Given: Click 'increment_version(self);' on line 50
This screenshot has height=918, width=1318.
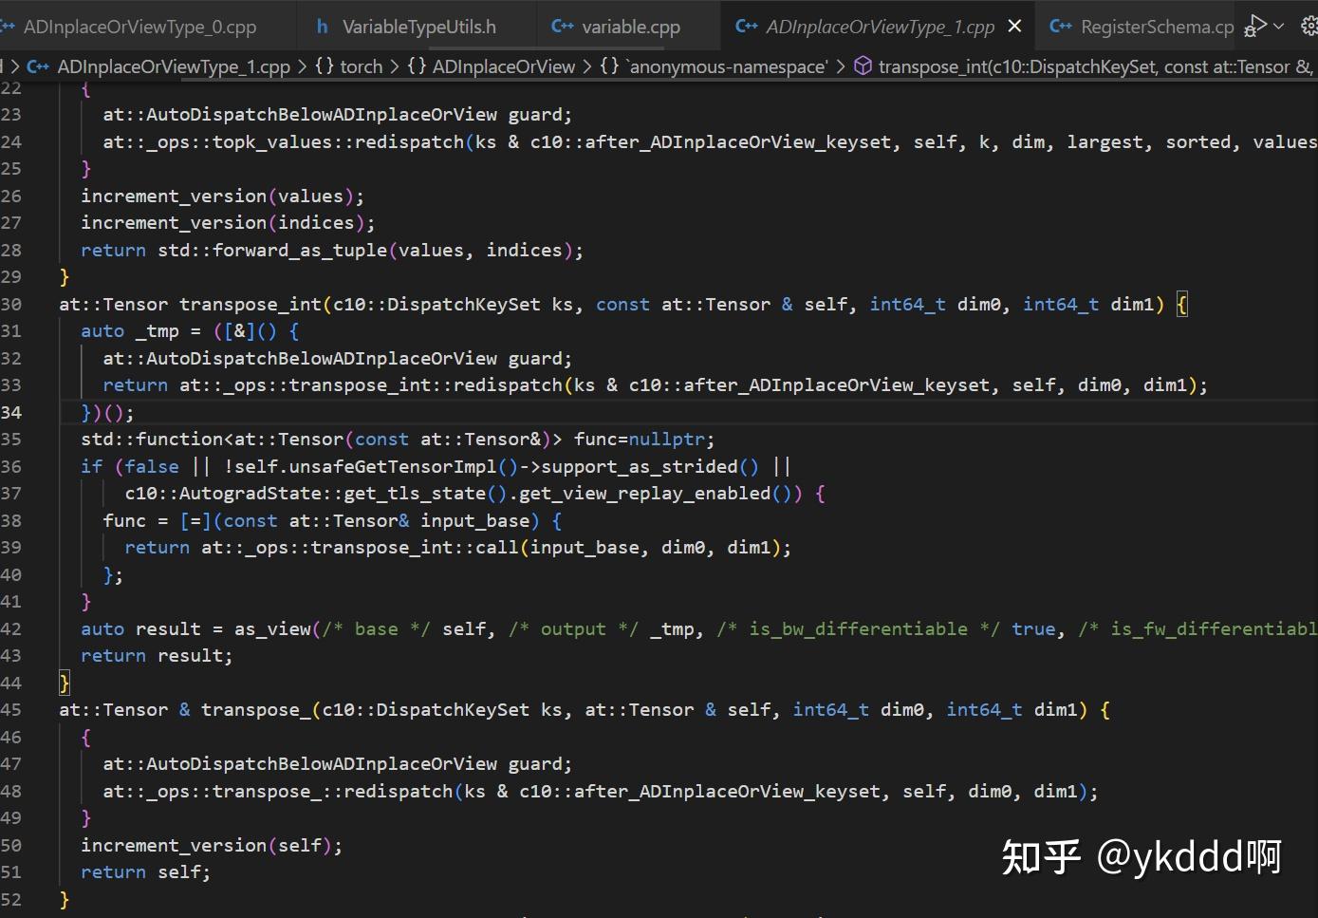Looking at the screenshot, I should point(212,845).
